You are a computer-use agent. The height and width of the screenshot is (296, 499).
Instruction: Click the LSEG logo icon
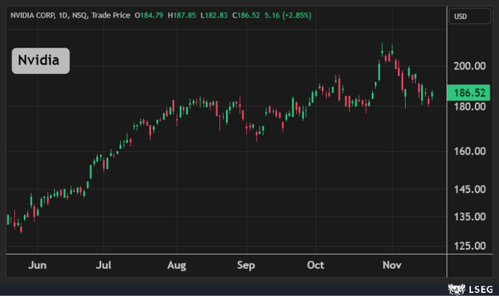[x=454, y=288]
